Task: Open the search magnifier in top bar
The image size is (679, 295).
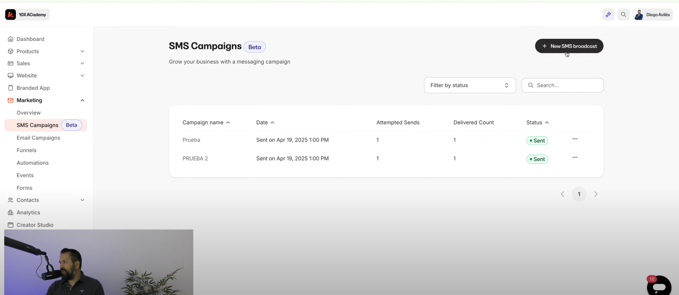Action: click(623, 14)
